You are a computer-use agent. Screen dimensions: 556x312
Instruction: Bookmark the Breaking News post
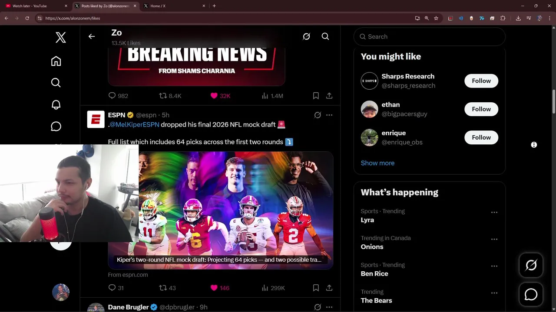(x=316, y=96)
